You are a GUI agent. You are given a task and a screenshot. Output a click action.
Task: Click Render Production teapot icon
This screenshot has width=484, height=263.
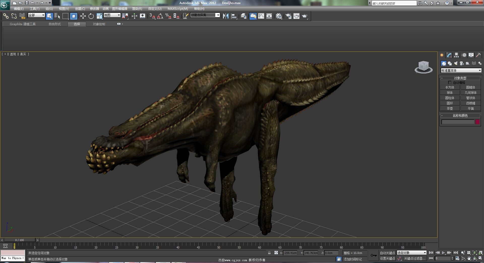(x=305, y=16)
